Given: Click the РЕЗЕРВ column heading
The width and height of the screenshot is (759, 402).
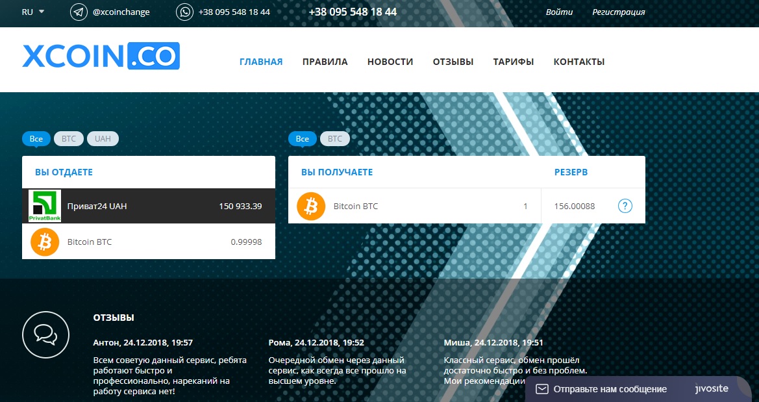Looking at the screenshot, I should click(571, 172).
